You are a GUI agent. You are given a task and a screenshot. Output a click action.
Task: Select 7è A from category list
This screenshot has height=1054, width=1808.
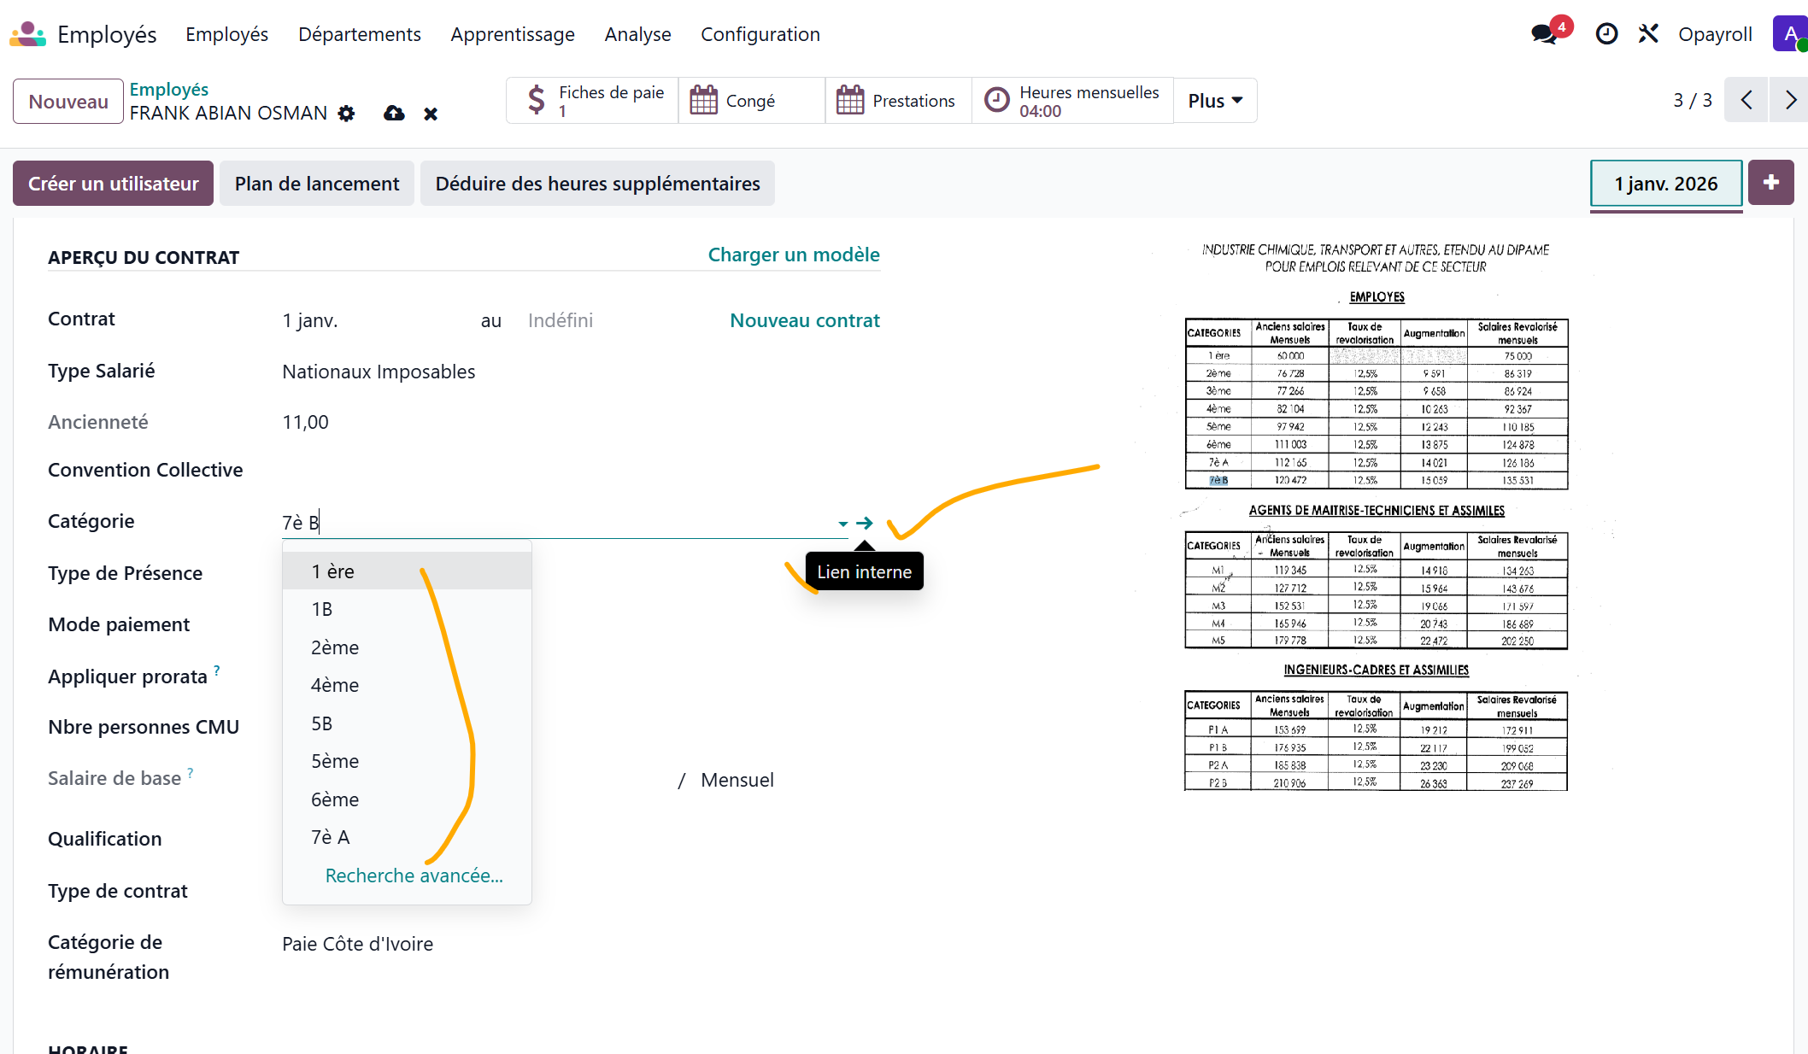(331, 837)
